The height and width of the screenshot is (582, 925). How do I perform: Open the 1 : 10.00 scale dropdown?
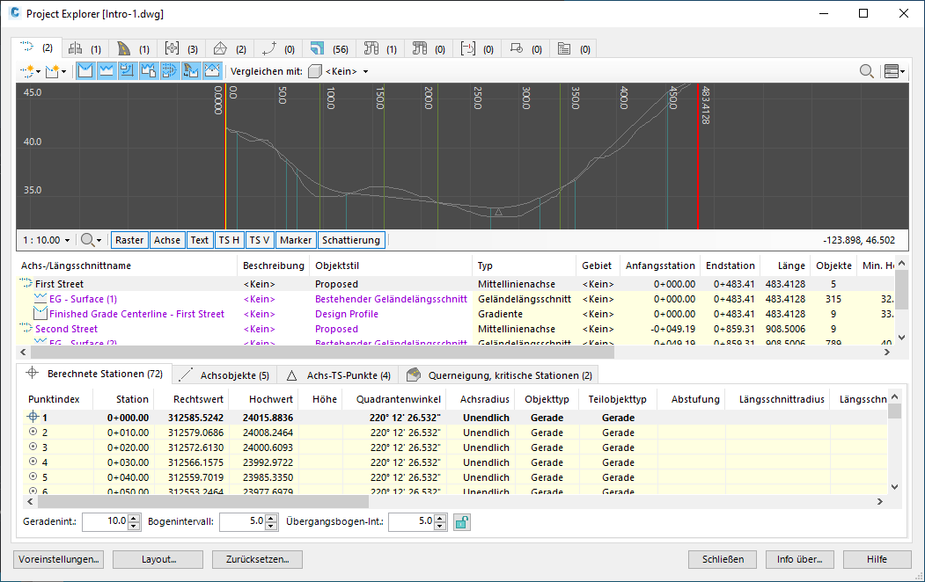coord(46,240)
